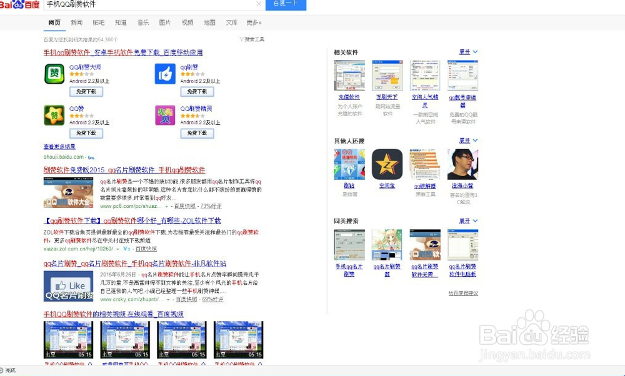Download QQ刷赞精灵 via 免费下载 button

tap(197, 133)
